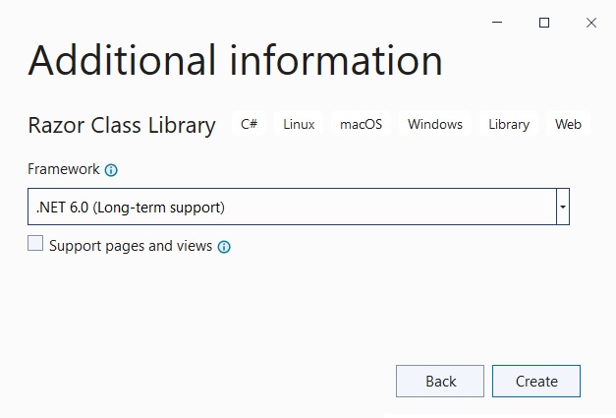The width and height of the screenshot is (616, 418).
Task: Click the Additional information title
Action: point(236,61)
